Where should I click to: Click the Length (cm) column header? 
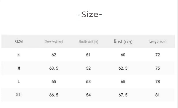(x=158, y=42)
